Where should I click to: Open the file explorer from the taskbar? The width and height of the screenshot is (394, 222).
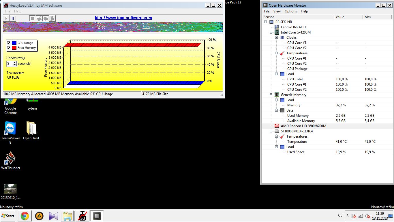(67, 216)
